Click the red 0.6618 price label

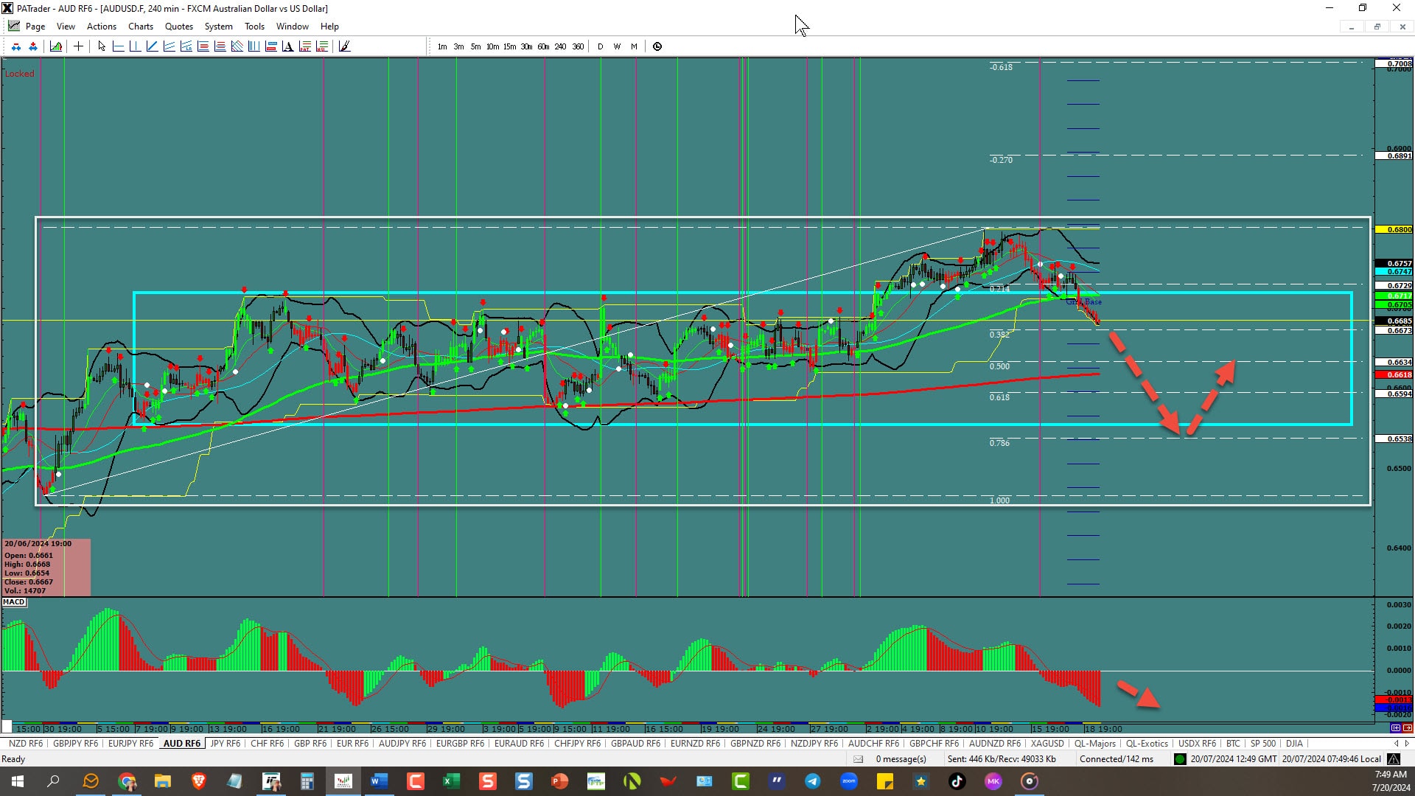(x=1394, y=375)
